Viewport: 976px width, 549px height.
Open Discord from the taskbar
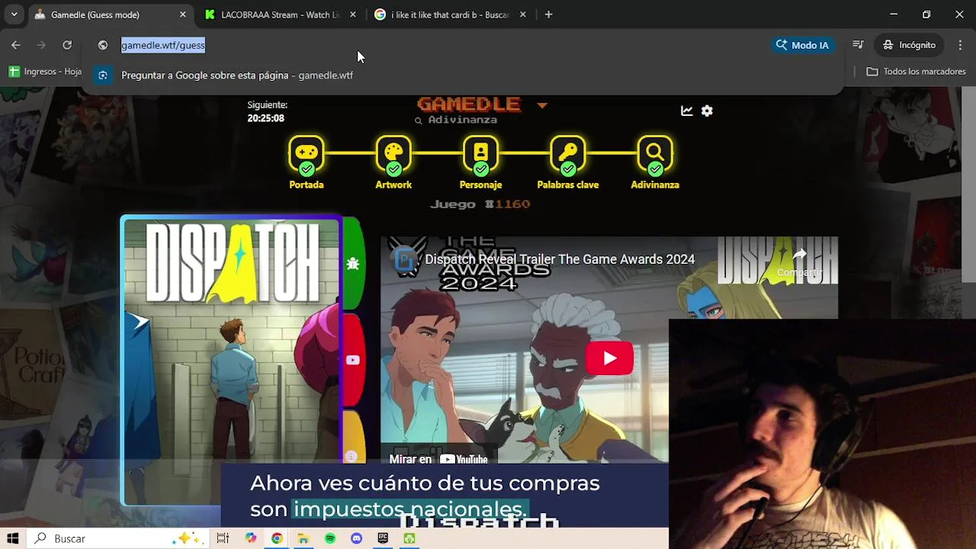click(356, 538)
